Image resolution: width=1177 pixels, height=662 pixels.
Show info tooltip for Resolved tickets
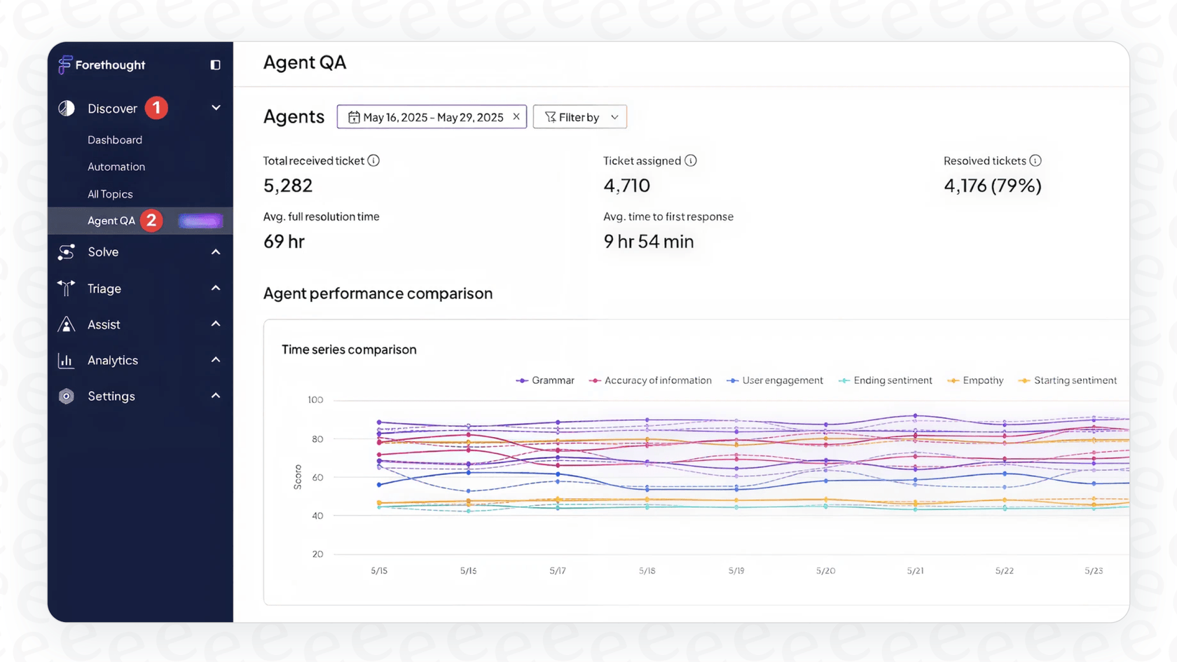click(1035, 160)
